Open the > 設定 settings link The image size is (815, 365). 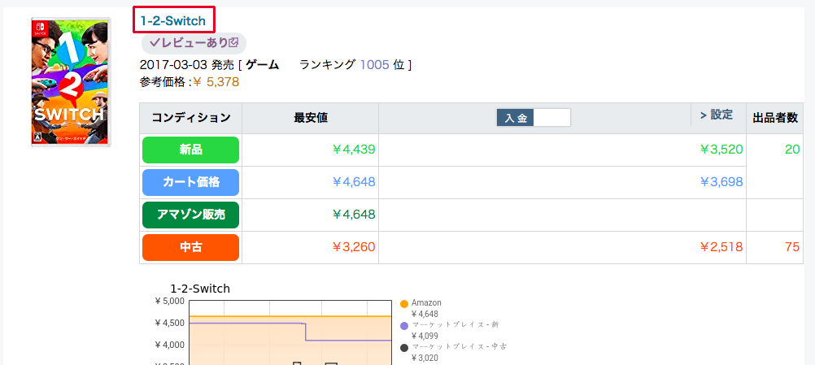click(717, 115)
